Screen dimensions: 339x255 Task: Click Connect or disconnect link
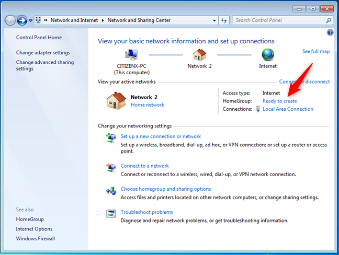pyautogui.click(x=304, y=82)
